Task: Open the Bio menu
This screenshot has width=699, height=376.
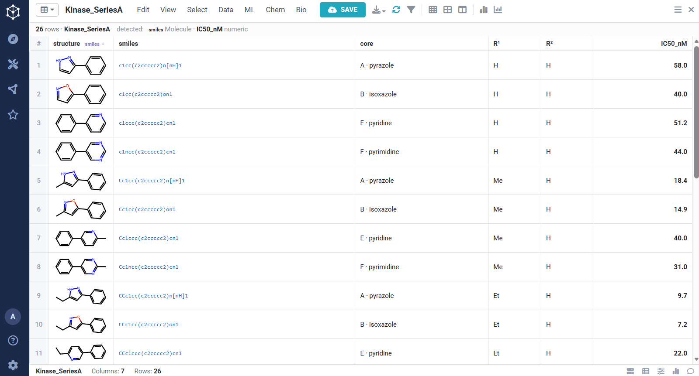Action: pos(301,10)
